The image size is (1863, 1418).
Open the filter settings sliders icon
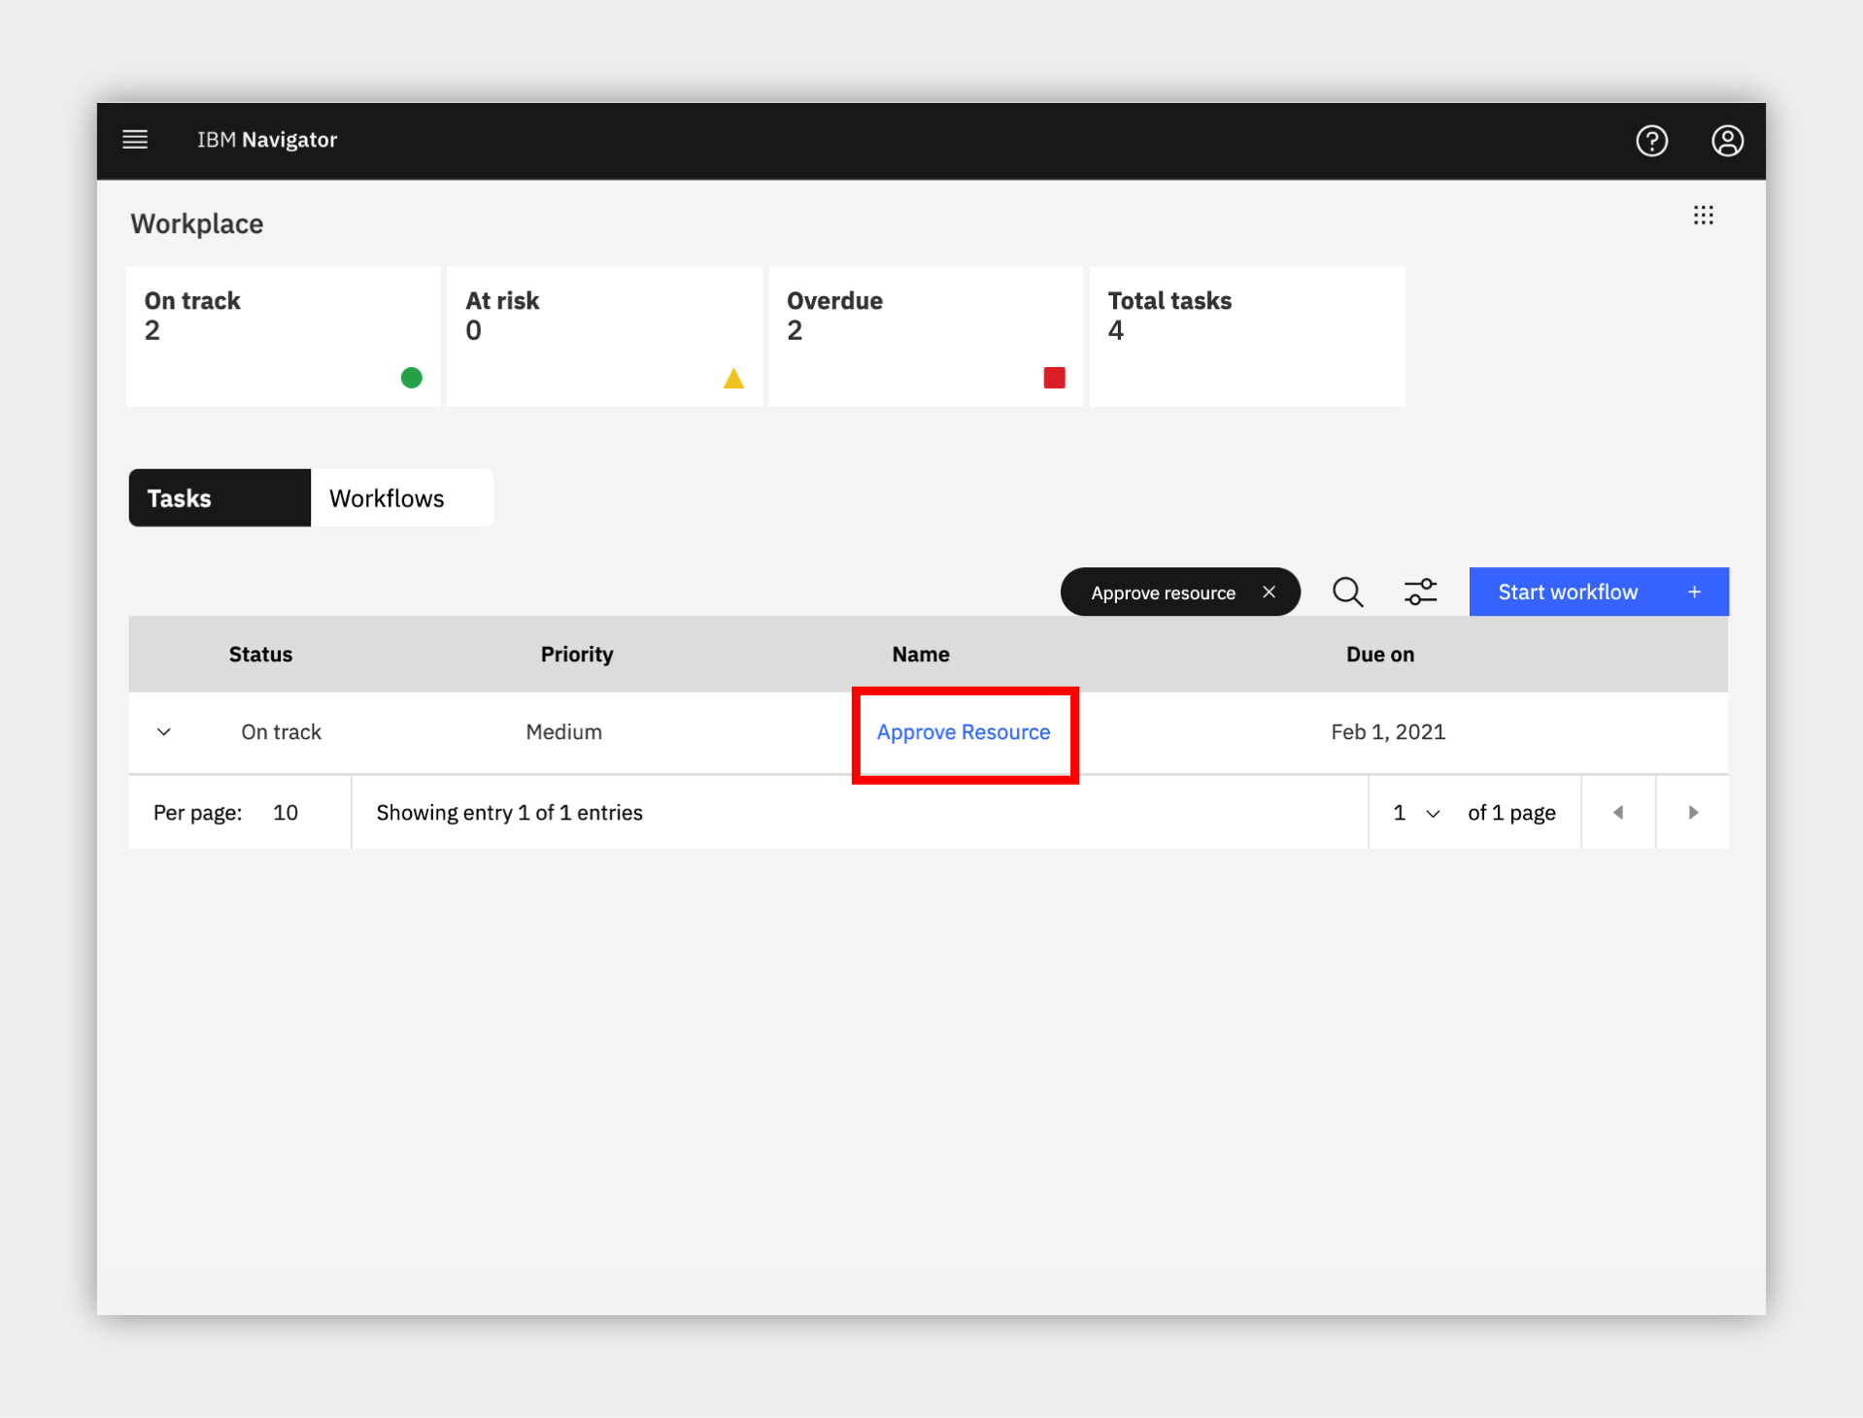(1420, 591)
